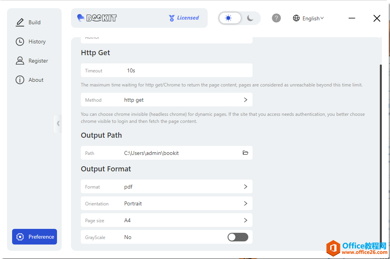This screenshot has height=259, width=390.
Task: Click the Bookit logo icon
Action: pos(81,18)
